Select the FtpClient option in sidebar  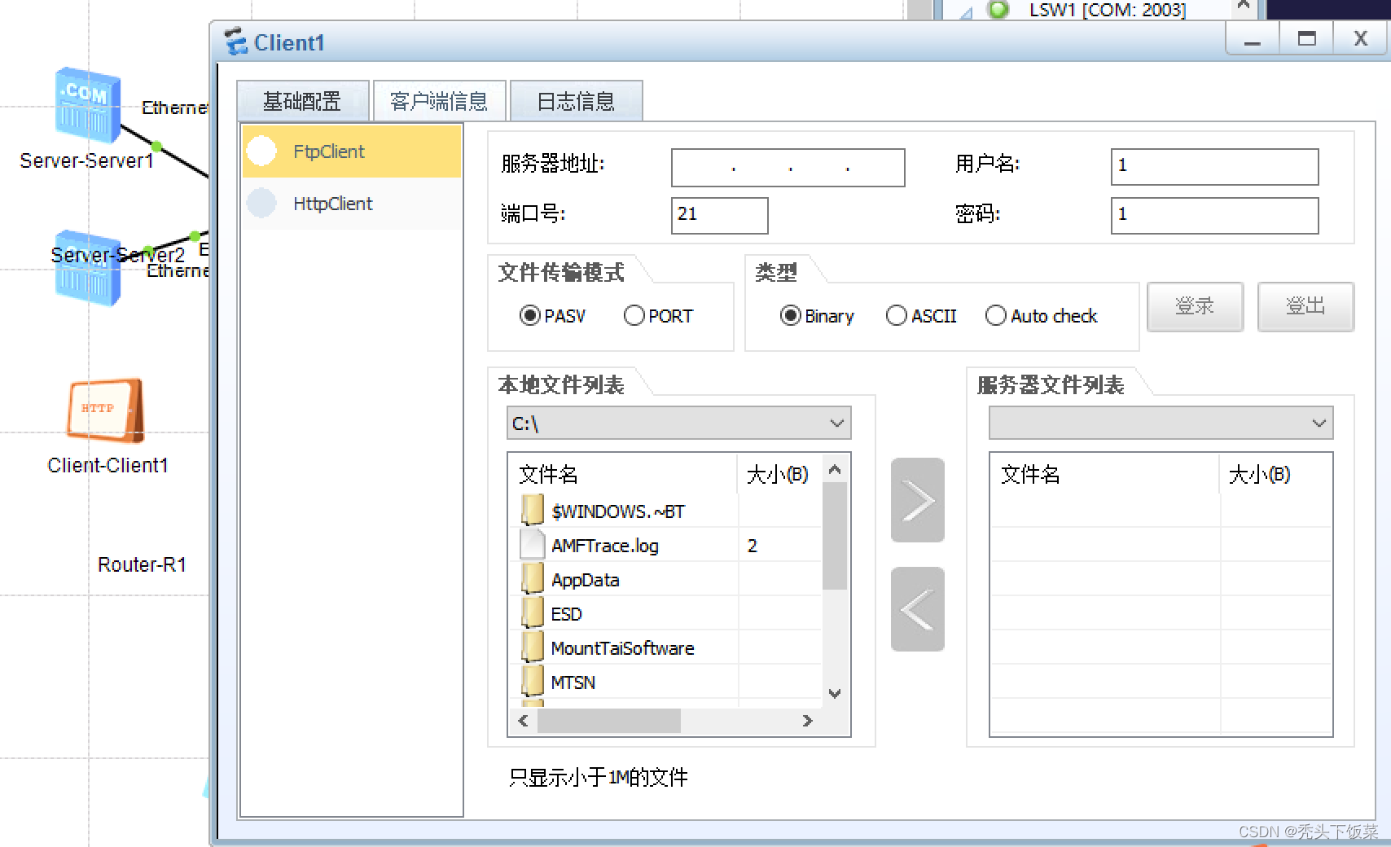[352, 151]
